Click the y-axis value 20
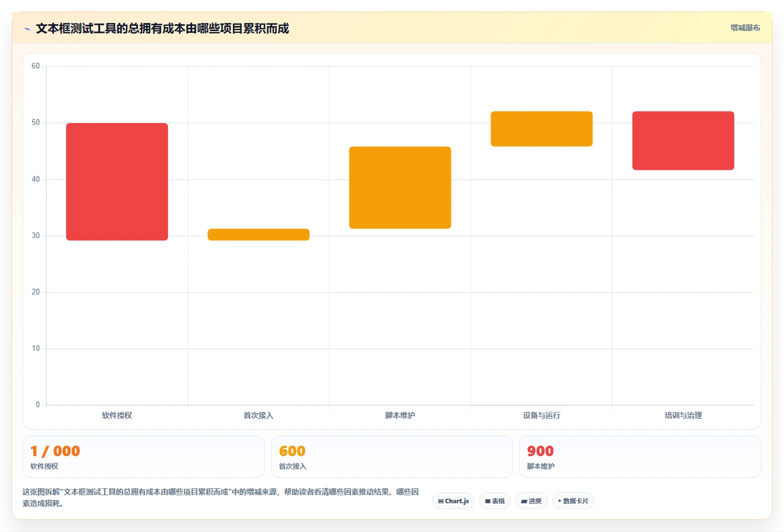Screen dimensions: 784x532 [36, 292]
